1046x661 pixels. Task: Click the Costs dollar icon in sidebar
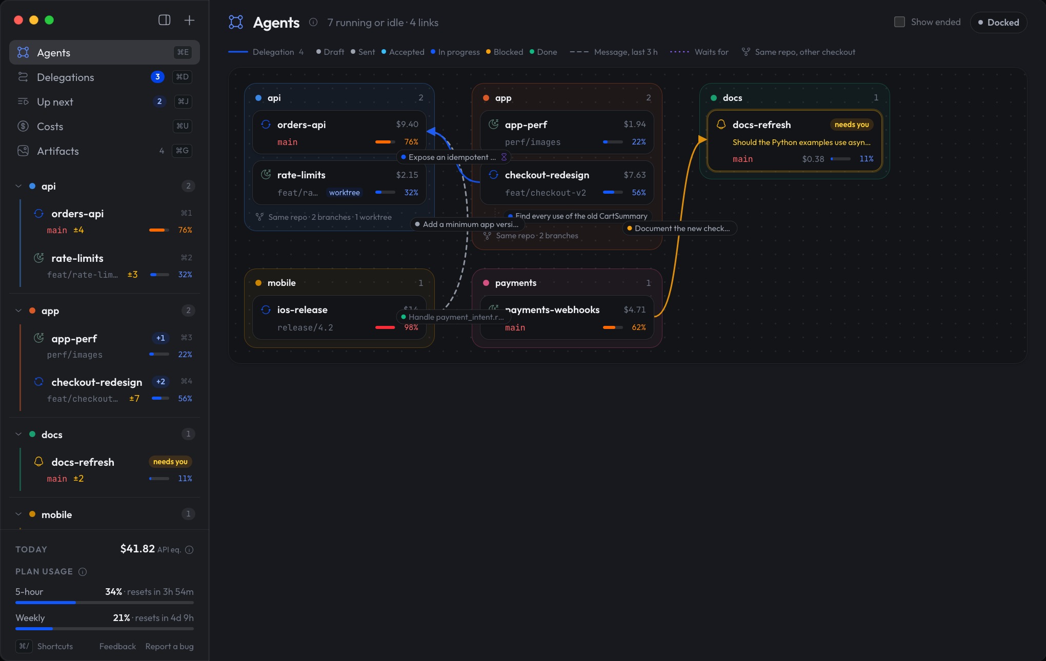pyautogui.click(x=23, y=126)
